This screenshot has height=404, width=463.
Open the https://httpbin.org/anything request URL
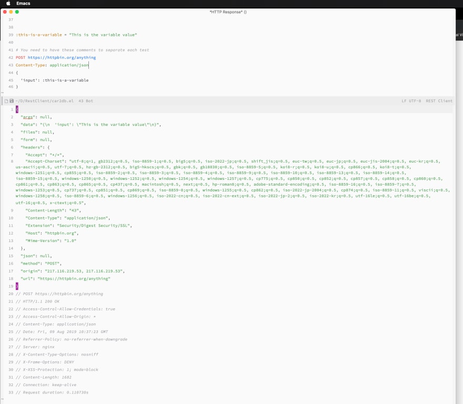coord(62,57)
